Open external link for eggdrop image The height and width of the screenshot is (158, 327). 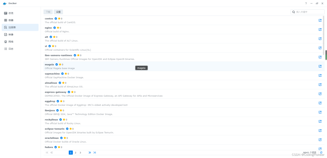320,103
